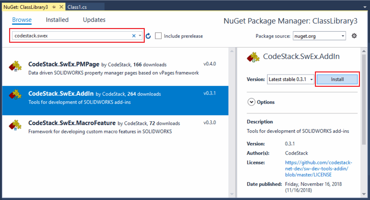
Task: Click the details pane scroll down arrow
Action: [364, 194]
